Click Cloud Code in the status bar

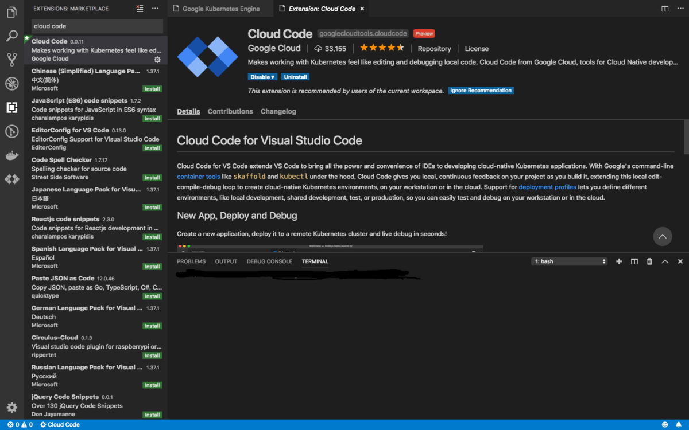point(59,424)
